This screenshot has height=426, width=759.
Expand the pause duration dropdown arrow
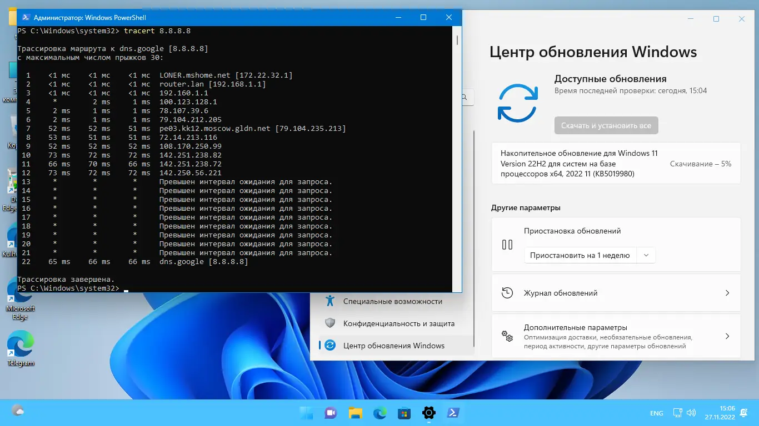pos(646,255)
